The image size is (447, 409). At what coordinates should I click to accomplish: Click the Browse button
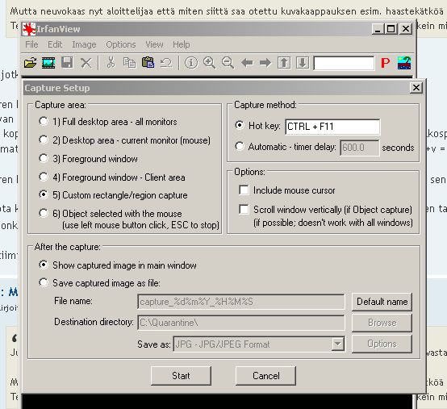[382, 323]
